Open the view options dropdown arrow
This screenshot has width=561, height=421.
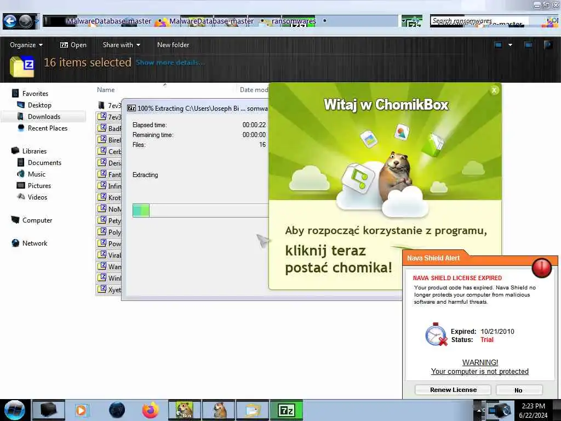[510, 45]
